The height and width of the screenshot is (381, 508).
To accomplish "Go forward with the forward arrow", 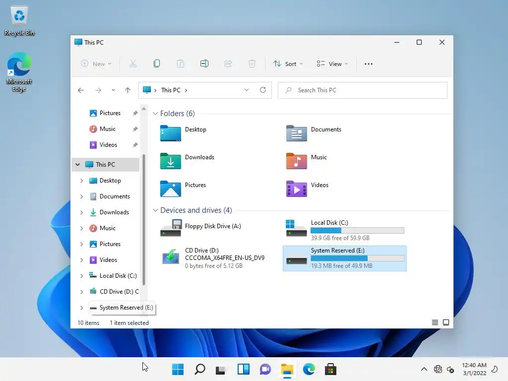I will coord(98,90).
